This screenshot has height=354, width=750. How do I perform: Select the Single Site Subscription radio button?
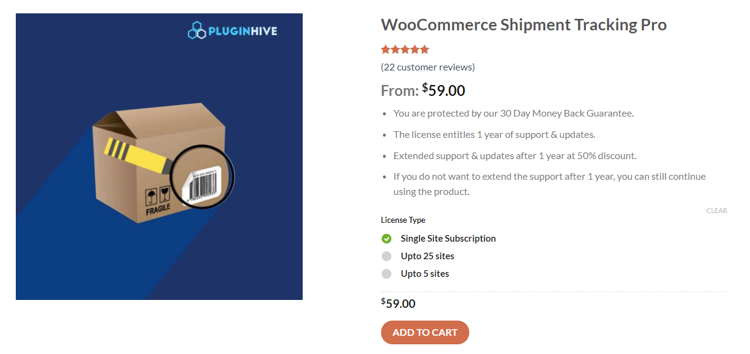click(387, 239)
